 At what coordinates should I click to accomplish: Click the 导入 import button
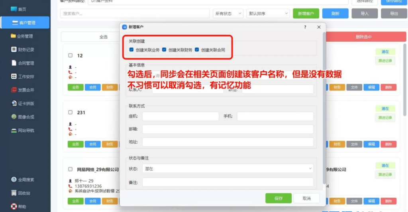365,14
